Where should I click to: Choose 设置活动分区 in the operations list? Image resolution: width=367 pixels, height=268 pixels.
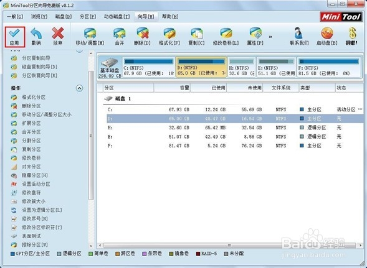36,184
